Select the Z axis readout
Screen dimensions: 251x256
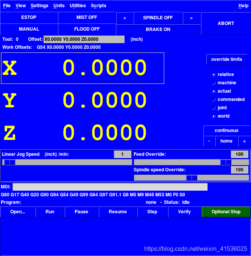coord(83,132)
